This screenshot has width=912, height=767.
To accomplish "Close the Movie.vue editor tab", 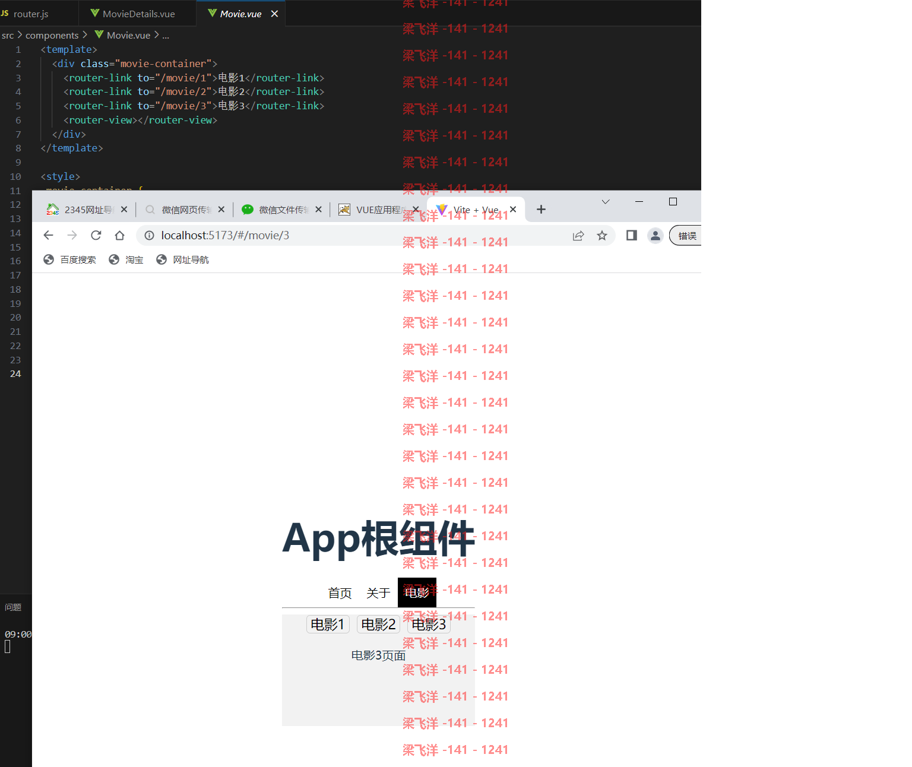I will pyautogui.click(x=274, y=14).
